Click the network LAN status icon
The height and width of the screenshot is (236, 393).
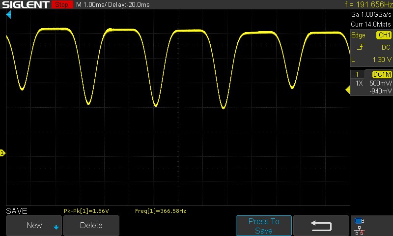tap(360, 230)
